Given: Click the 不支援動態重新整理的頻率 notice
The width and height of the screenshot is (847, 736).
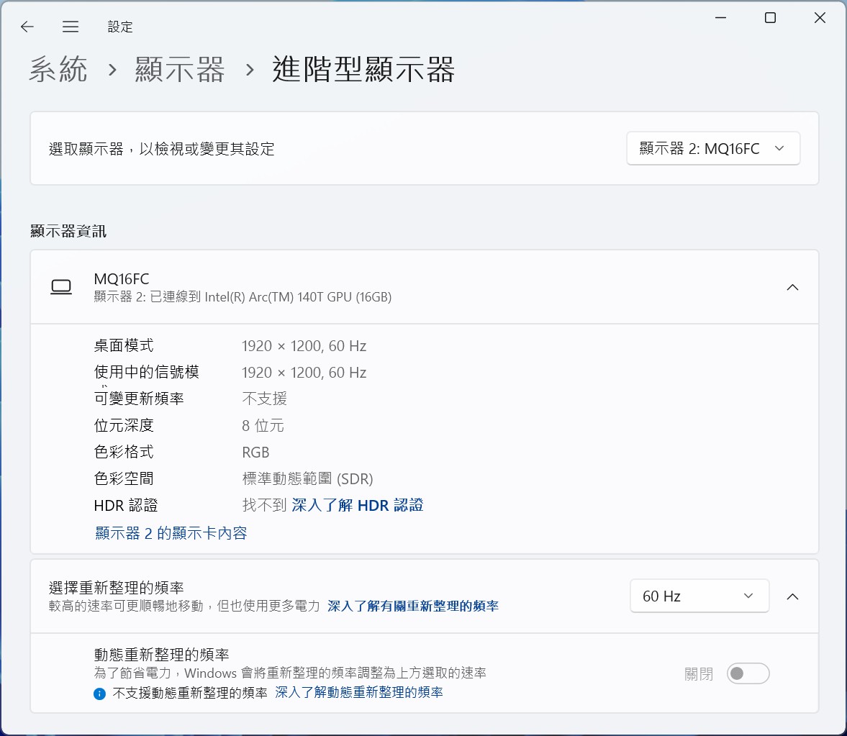Looking at the screenshot, I should (189, 693).
